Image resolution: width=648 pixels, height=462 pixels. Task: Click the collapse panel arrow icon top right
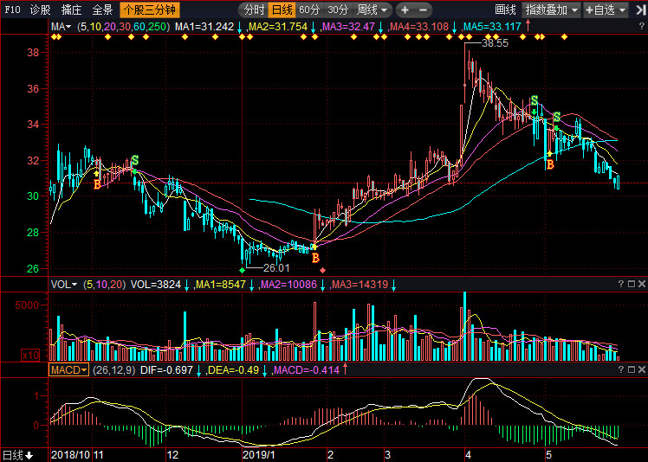click(x=640, y=10)
